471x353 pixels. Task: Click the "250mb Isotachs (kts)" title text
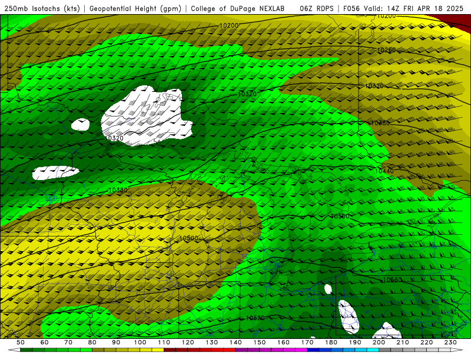click(x=42, y=8)
